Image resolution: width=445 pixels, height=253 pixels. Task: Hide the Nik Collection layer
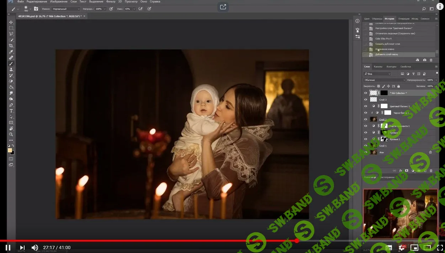click(x=365, y=93)
